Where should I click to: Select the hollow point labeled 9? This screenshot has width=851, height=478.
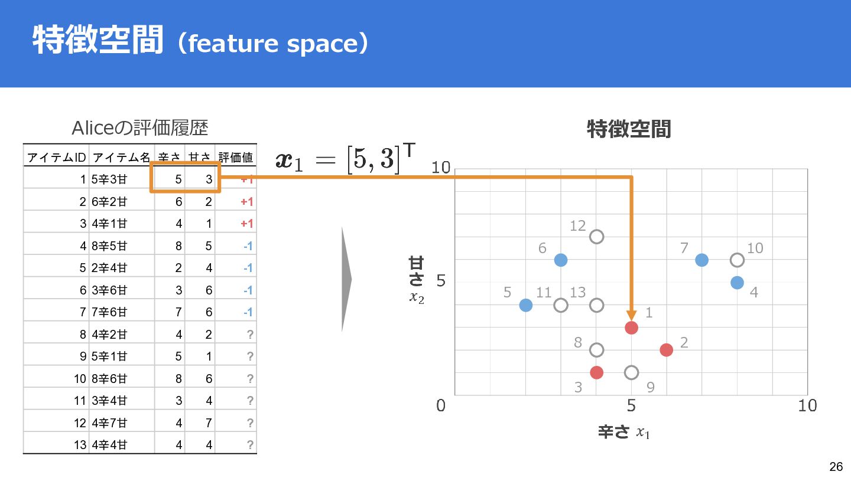click(631, 372)
